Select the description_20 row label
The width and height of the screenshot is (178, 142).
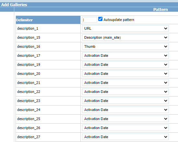pyautogui.click(x=29, y=74)
